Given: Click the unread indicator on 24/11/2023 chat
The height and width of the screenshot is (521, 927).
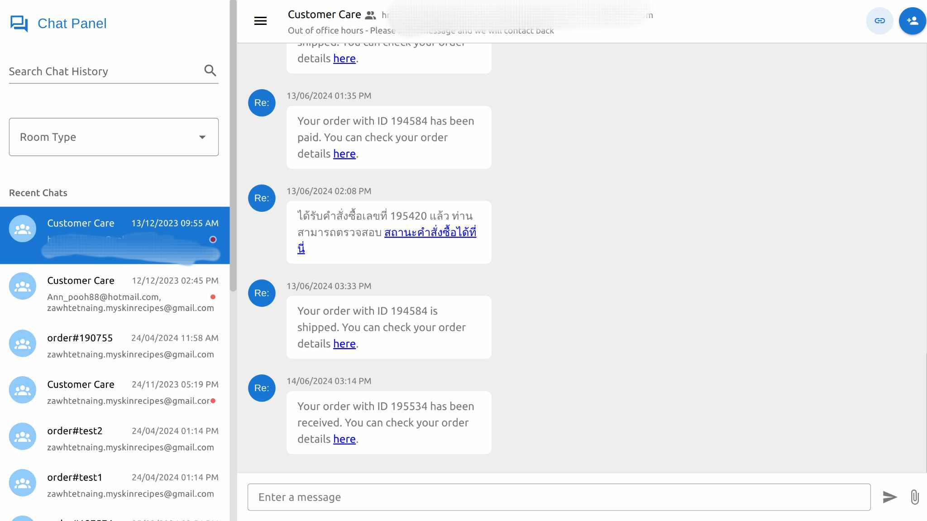Looking at the screenshot, I should pos(213,401).
